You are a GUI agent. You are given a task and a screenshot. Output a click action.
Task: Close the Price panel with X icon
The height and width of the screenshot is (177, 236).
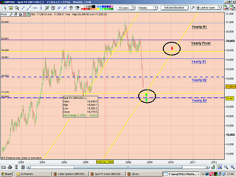[x=20, y=14]
